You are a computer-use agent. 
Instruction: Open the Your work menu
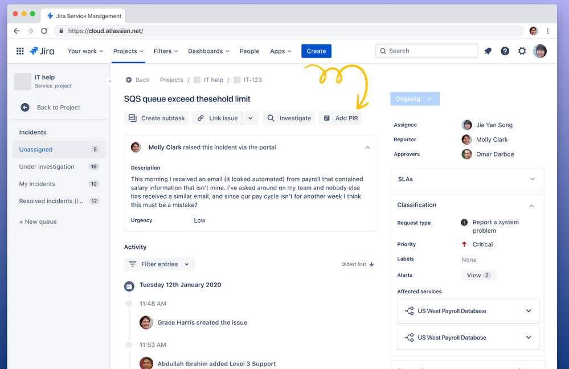point(85,51)
